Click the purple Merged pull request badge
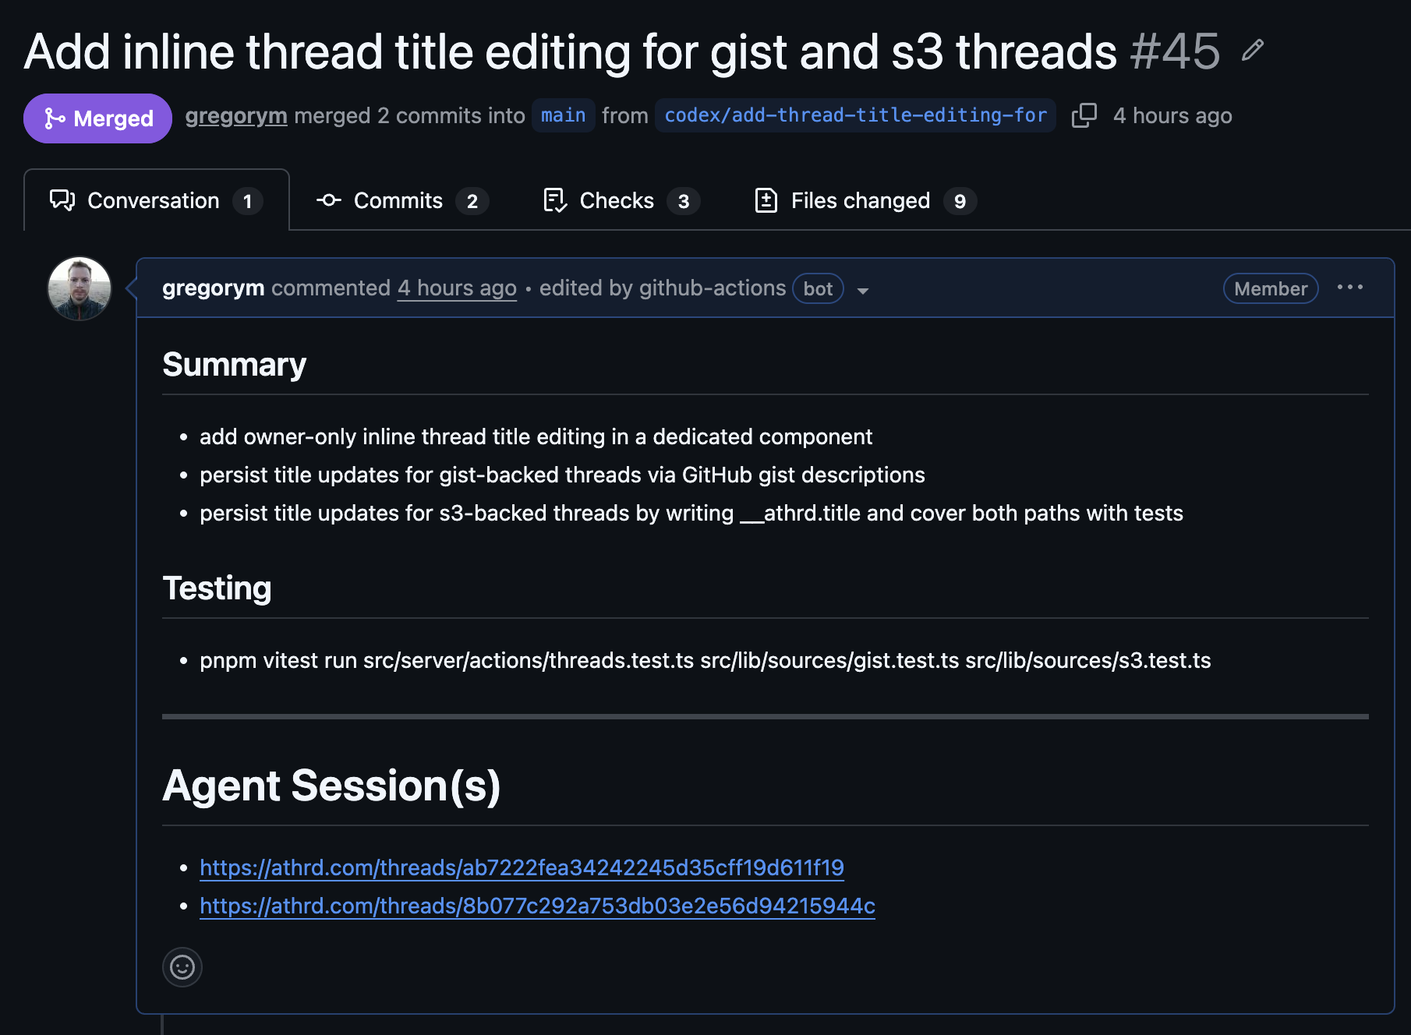This screenshot has height=1035, width=1411. pos(97,118)
